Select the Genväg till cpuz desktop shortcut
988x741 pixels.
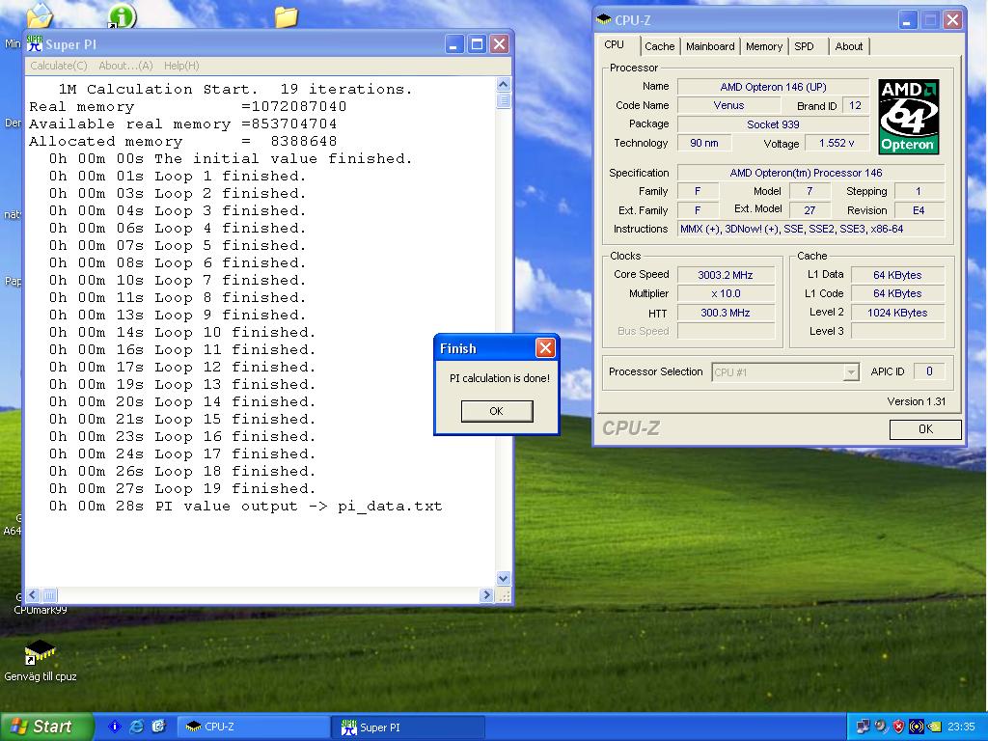(x=41, y=661)
